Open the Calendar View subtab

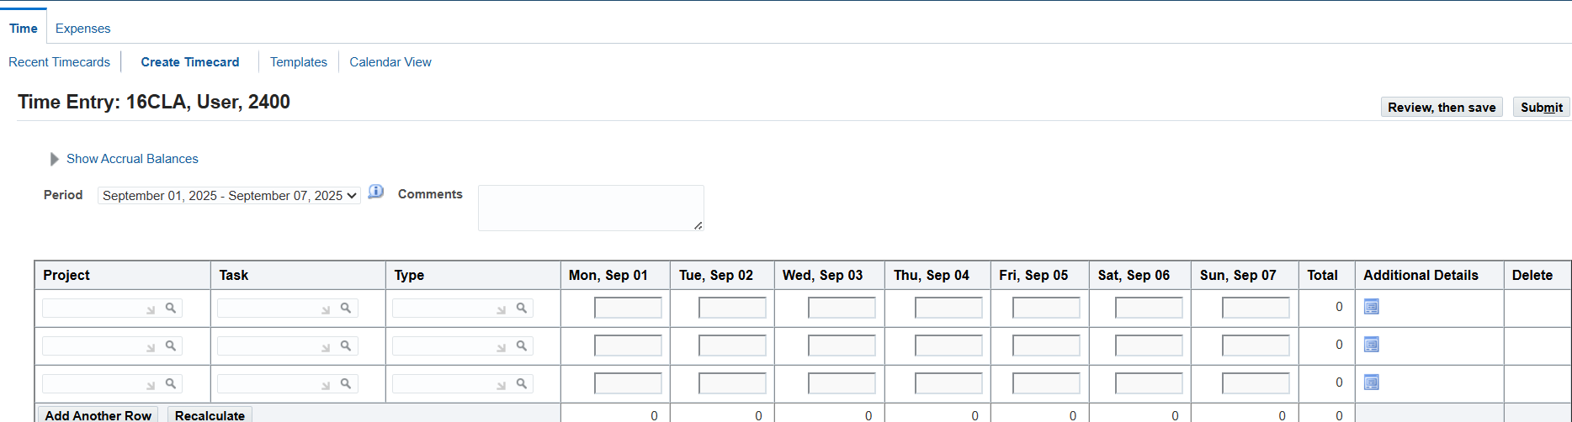coord(390,62)
